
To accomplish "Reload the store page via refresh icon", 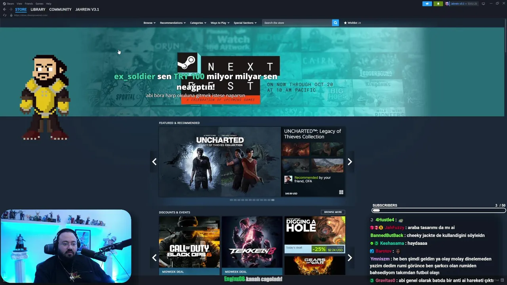I will (5, 15).
